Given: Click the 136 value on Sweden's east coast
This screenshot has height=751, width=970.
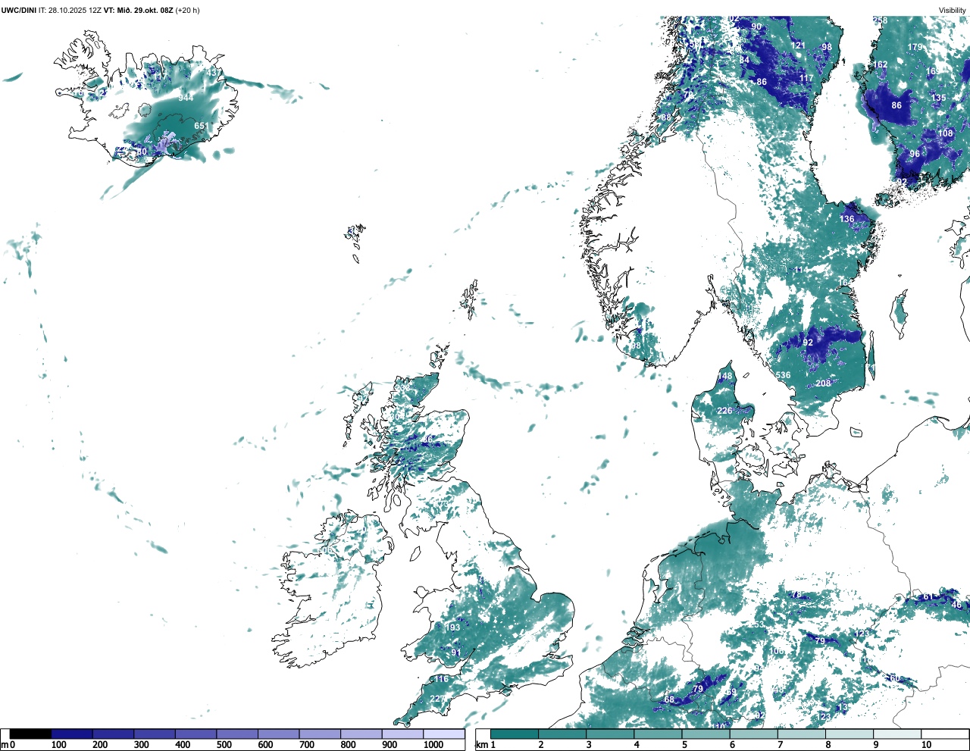Looking at the screenshot, I should tap(847, 219).
